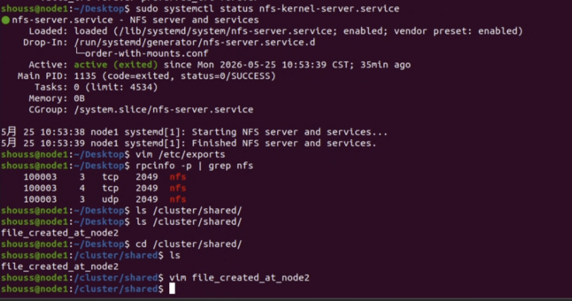Click the cursor block at the last prompt
This screenshot has height=301, width=572.
coord(172,289)
